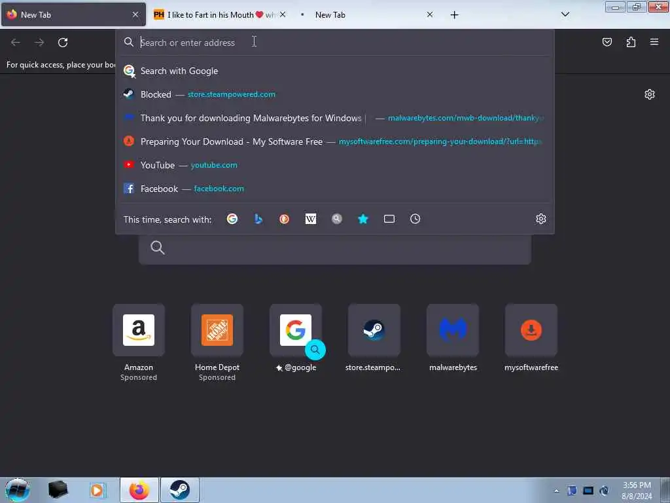Search this time with Bing icon
Viewport: 670px width, 503px height.
(x=258, y=219)
